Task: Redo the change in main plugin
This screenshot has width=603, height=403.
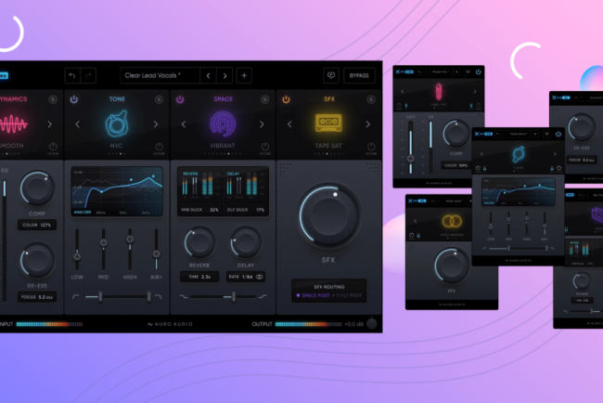Action: pos(88,76)
